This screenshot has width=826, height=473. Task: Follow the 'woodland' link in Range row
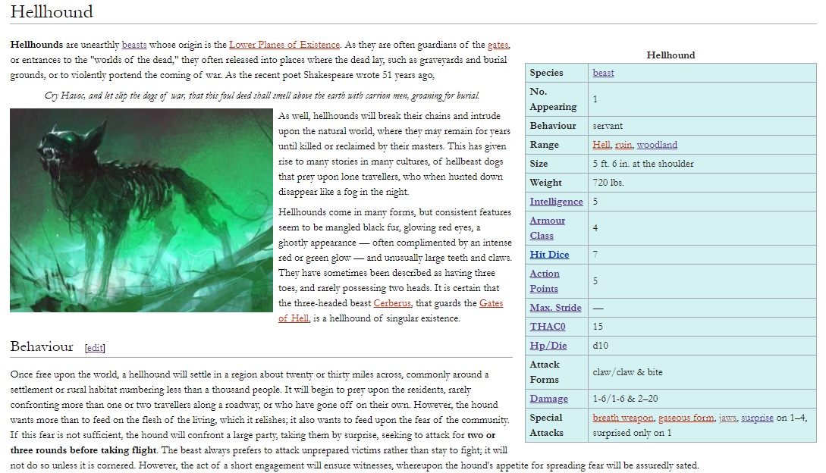[657, 145]
